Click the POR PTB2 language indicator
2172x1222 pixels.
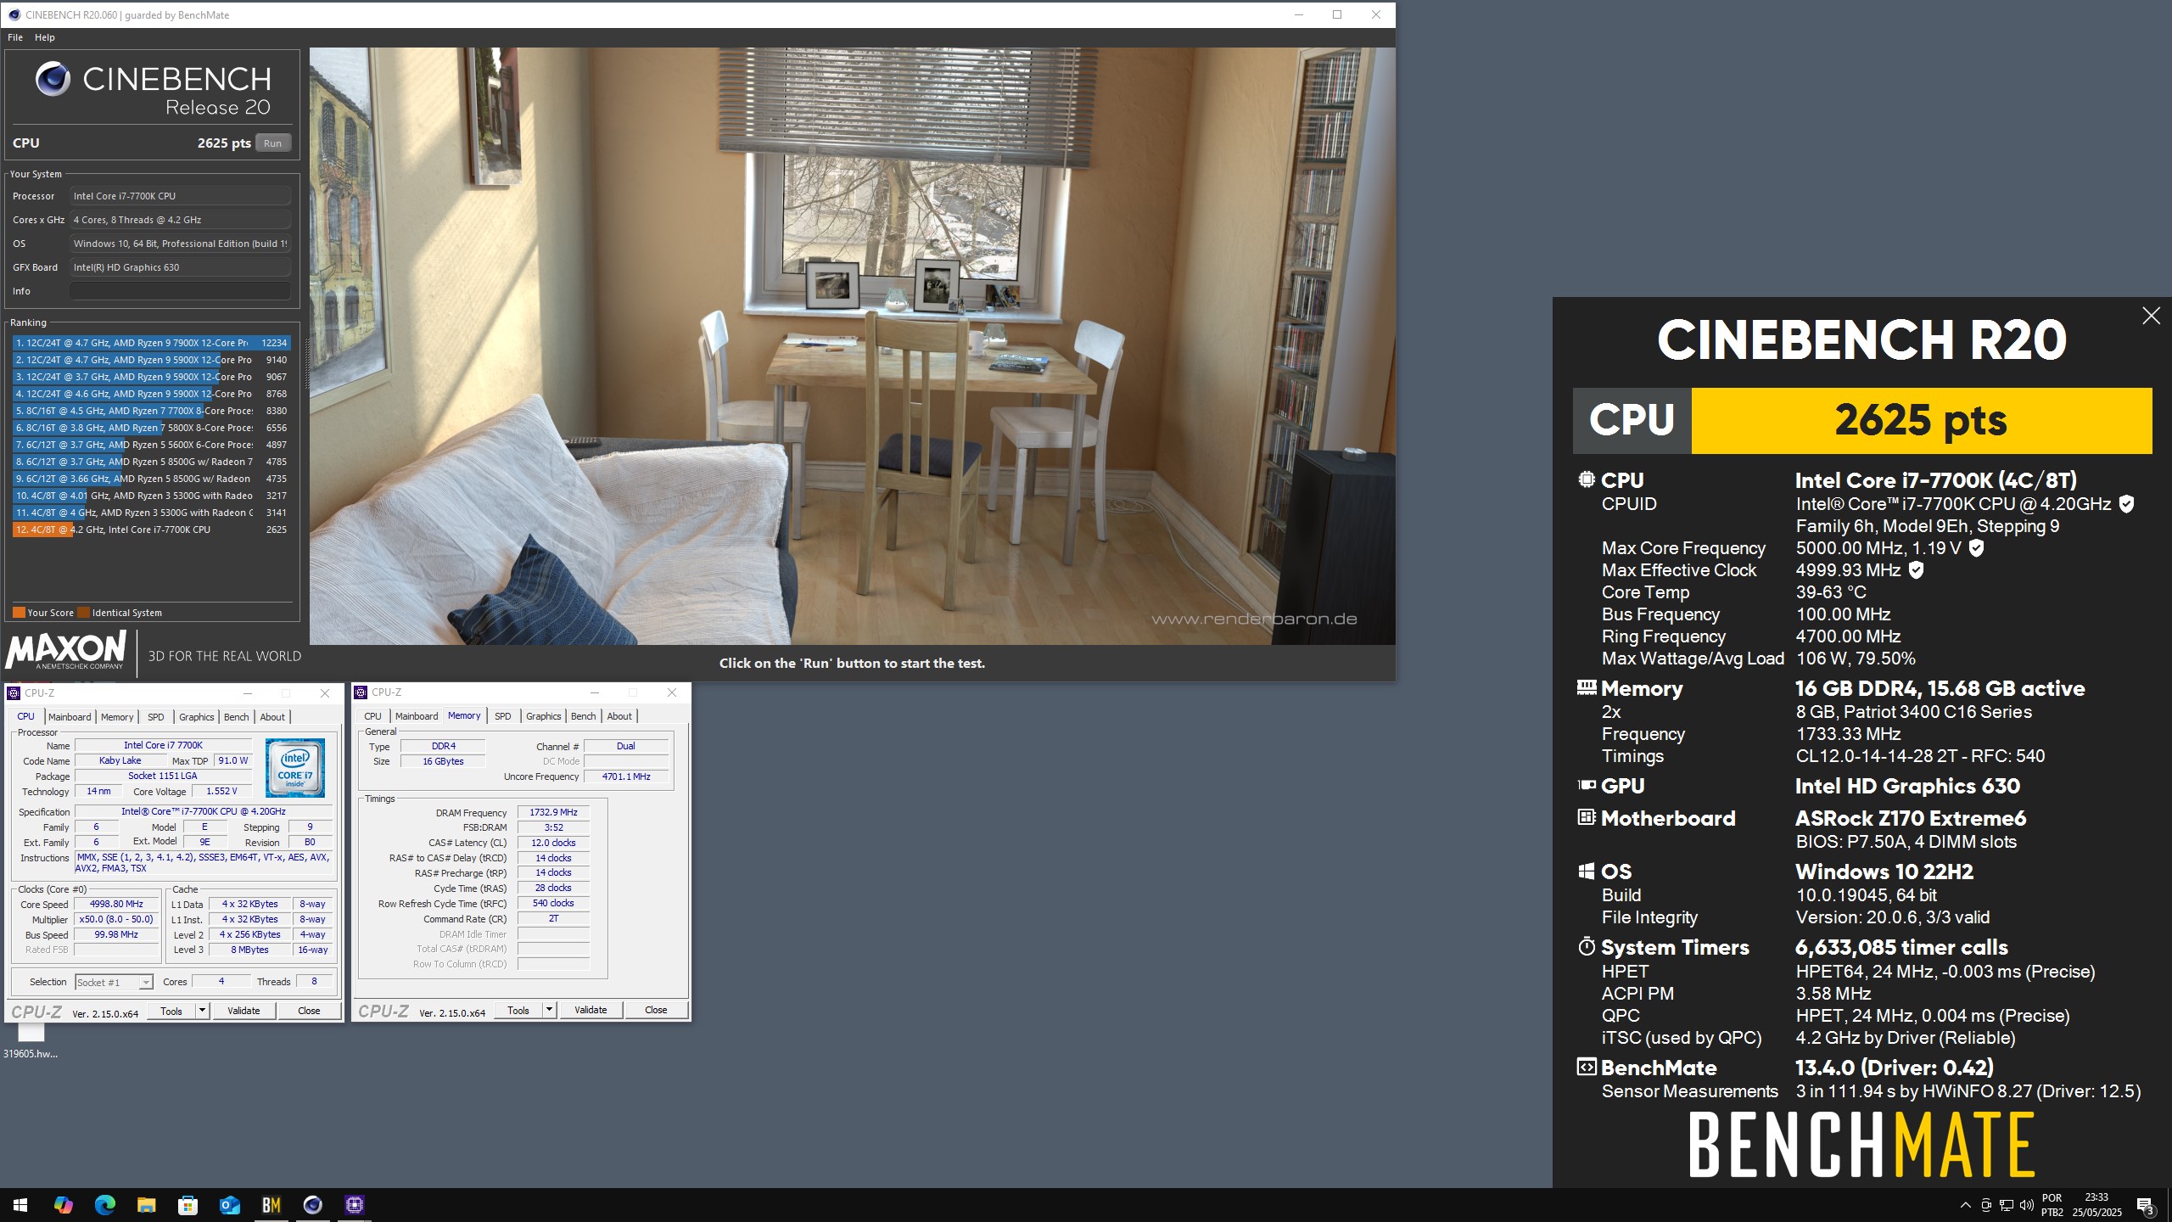tap(2052, 1205)
